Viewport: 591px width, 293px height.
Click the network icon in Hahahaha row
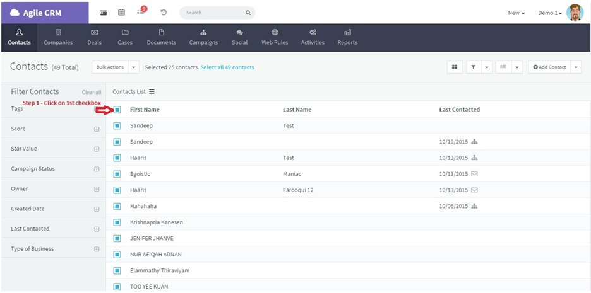[x=475, y=206]
